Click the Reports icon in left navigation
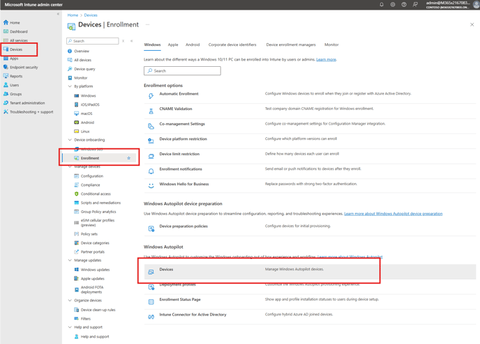480x344 pixels. (6, 76)
